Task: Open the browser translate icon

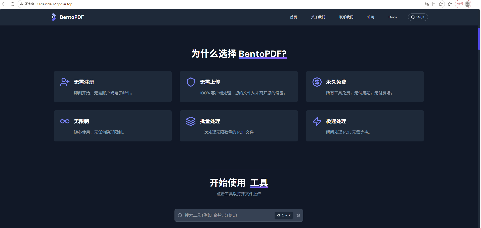Action: coord(427,4)
